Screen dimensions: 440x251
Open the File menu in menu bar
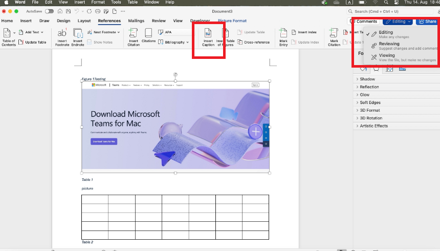[35, 2]
